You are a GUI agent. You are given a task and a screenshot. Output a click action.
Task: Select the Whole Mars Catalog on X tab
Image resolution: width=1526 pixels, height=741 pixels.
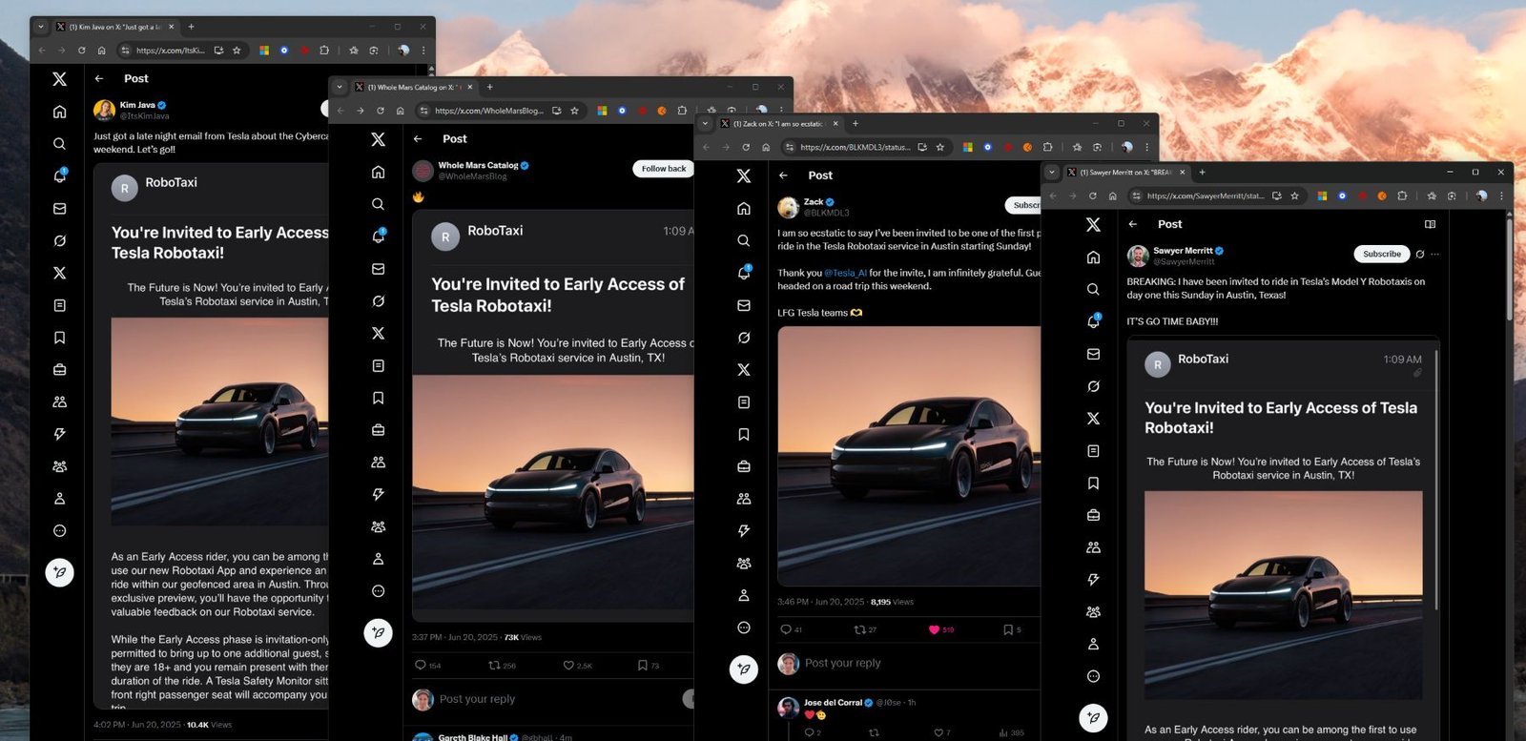[x=414, y=87]
